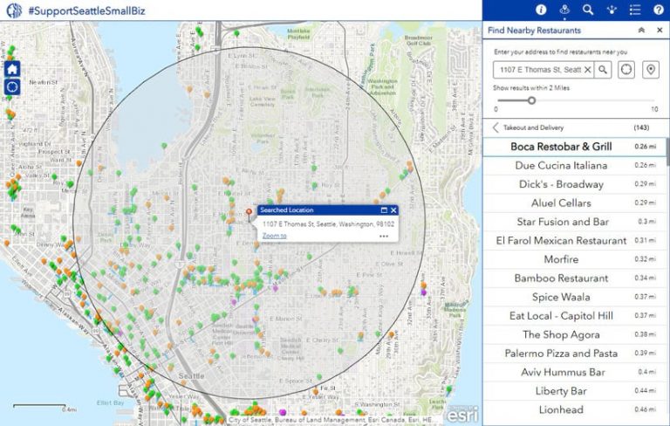Open the help question mark icon
670x426 pixels.
point(659,10)
